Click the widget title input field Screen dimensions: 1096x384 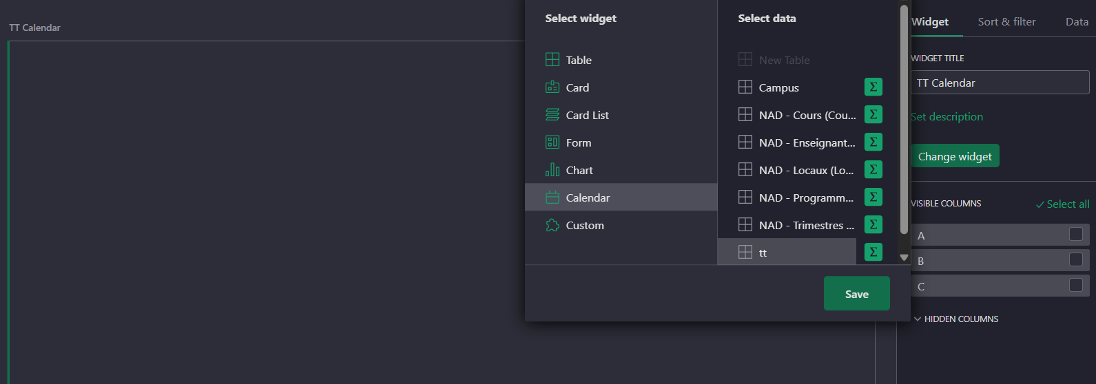pyautogui.click(x=1000, y=83)
